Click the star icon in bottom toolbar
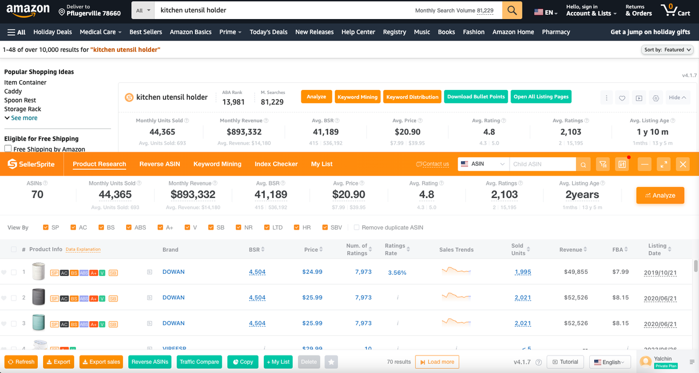Image resolution: width=699 pixels, height=373 pixels. click(x=331, y=362)
